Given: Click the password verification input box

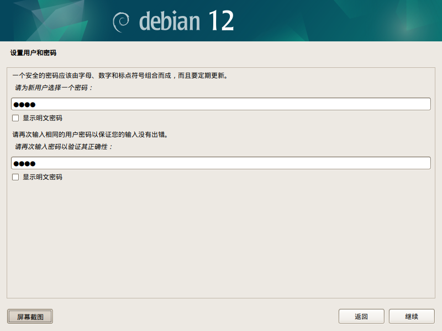Looking at the screenshot, I should pyautogui.click(x=221, y=163).
